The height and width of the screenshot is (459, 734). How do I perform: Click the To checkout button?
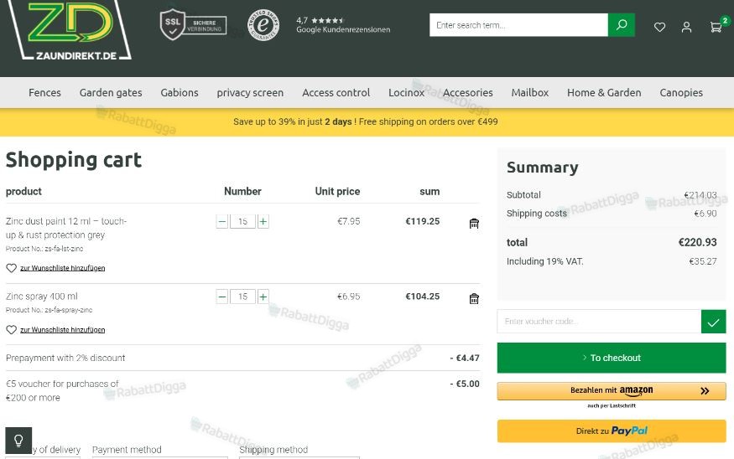tap(612, 358)
